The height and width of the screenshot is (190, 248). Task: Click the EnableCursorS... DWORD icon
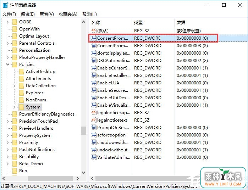(x=94, y=68)
